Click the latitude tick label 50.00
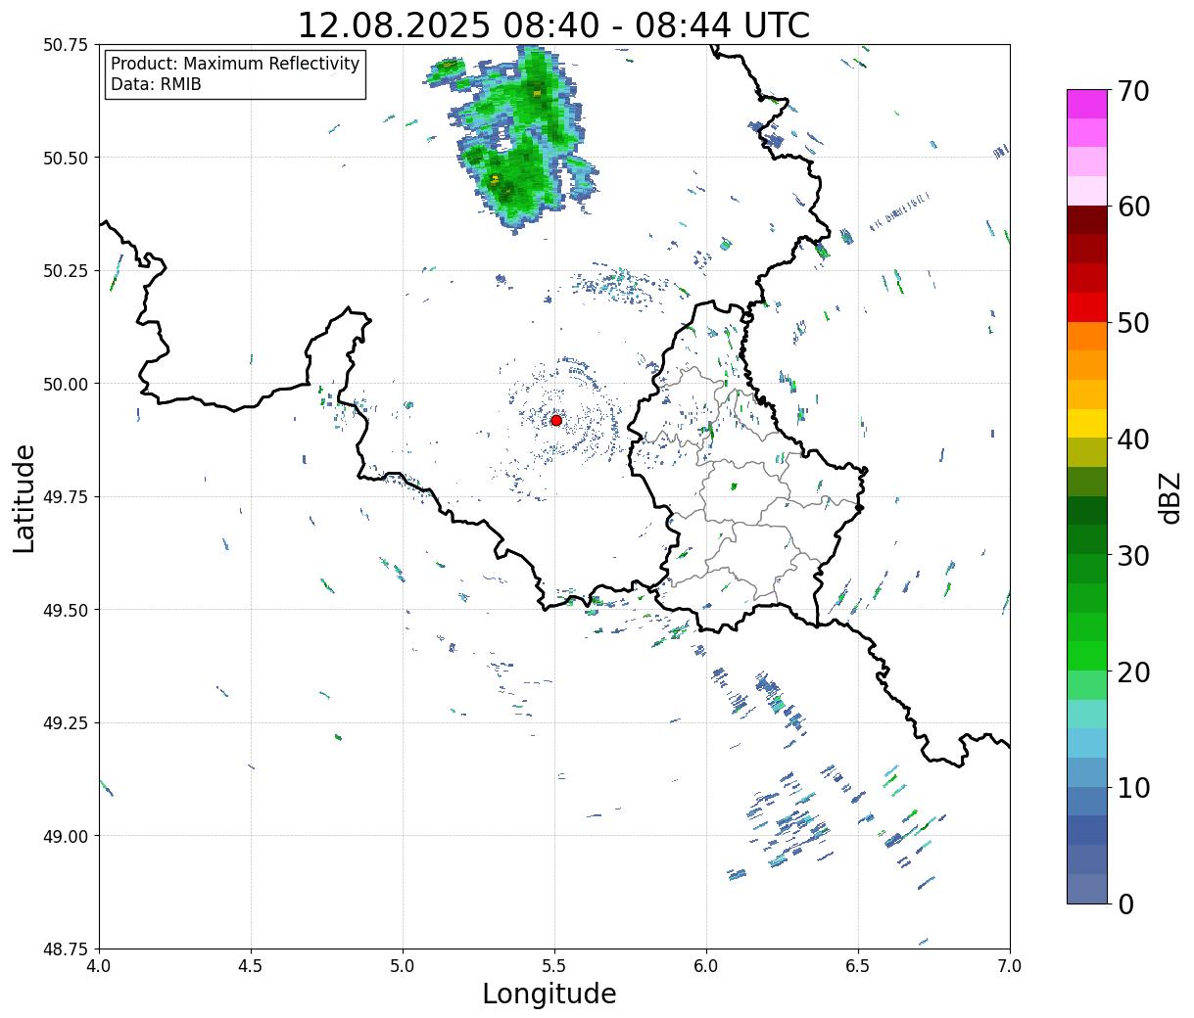The width and height of the screenshot is (1194, 1018). (x=65, y=384)
